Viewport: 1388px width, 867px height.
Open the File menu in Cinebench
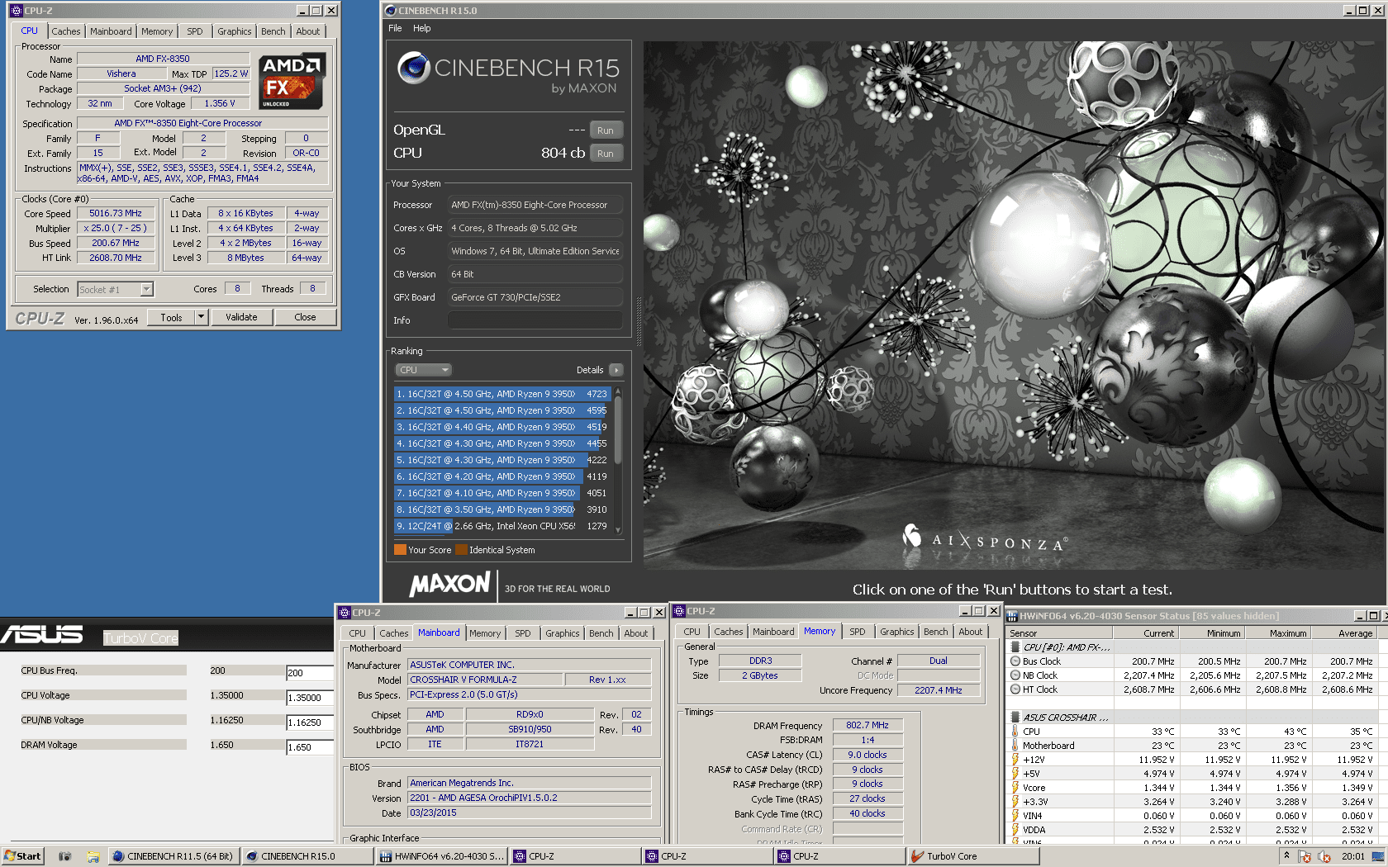395,28
